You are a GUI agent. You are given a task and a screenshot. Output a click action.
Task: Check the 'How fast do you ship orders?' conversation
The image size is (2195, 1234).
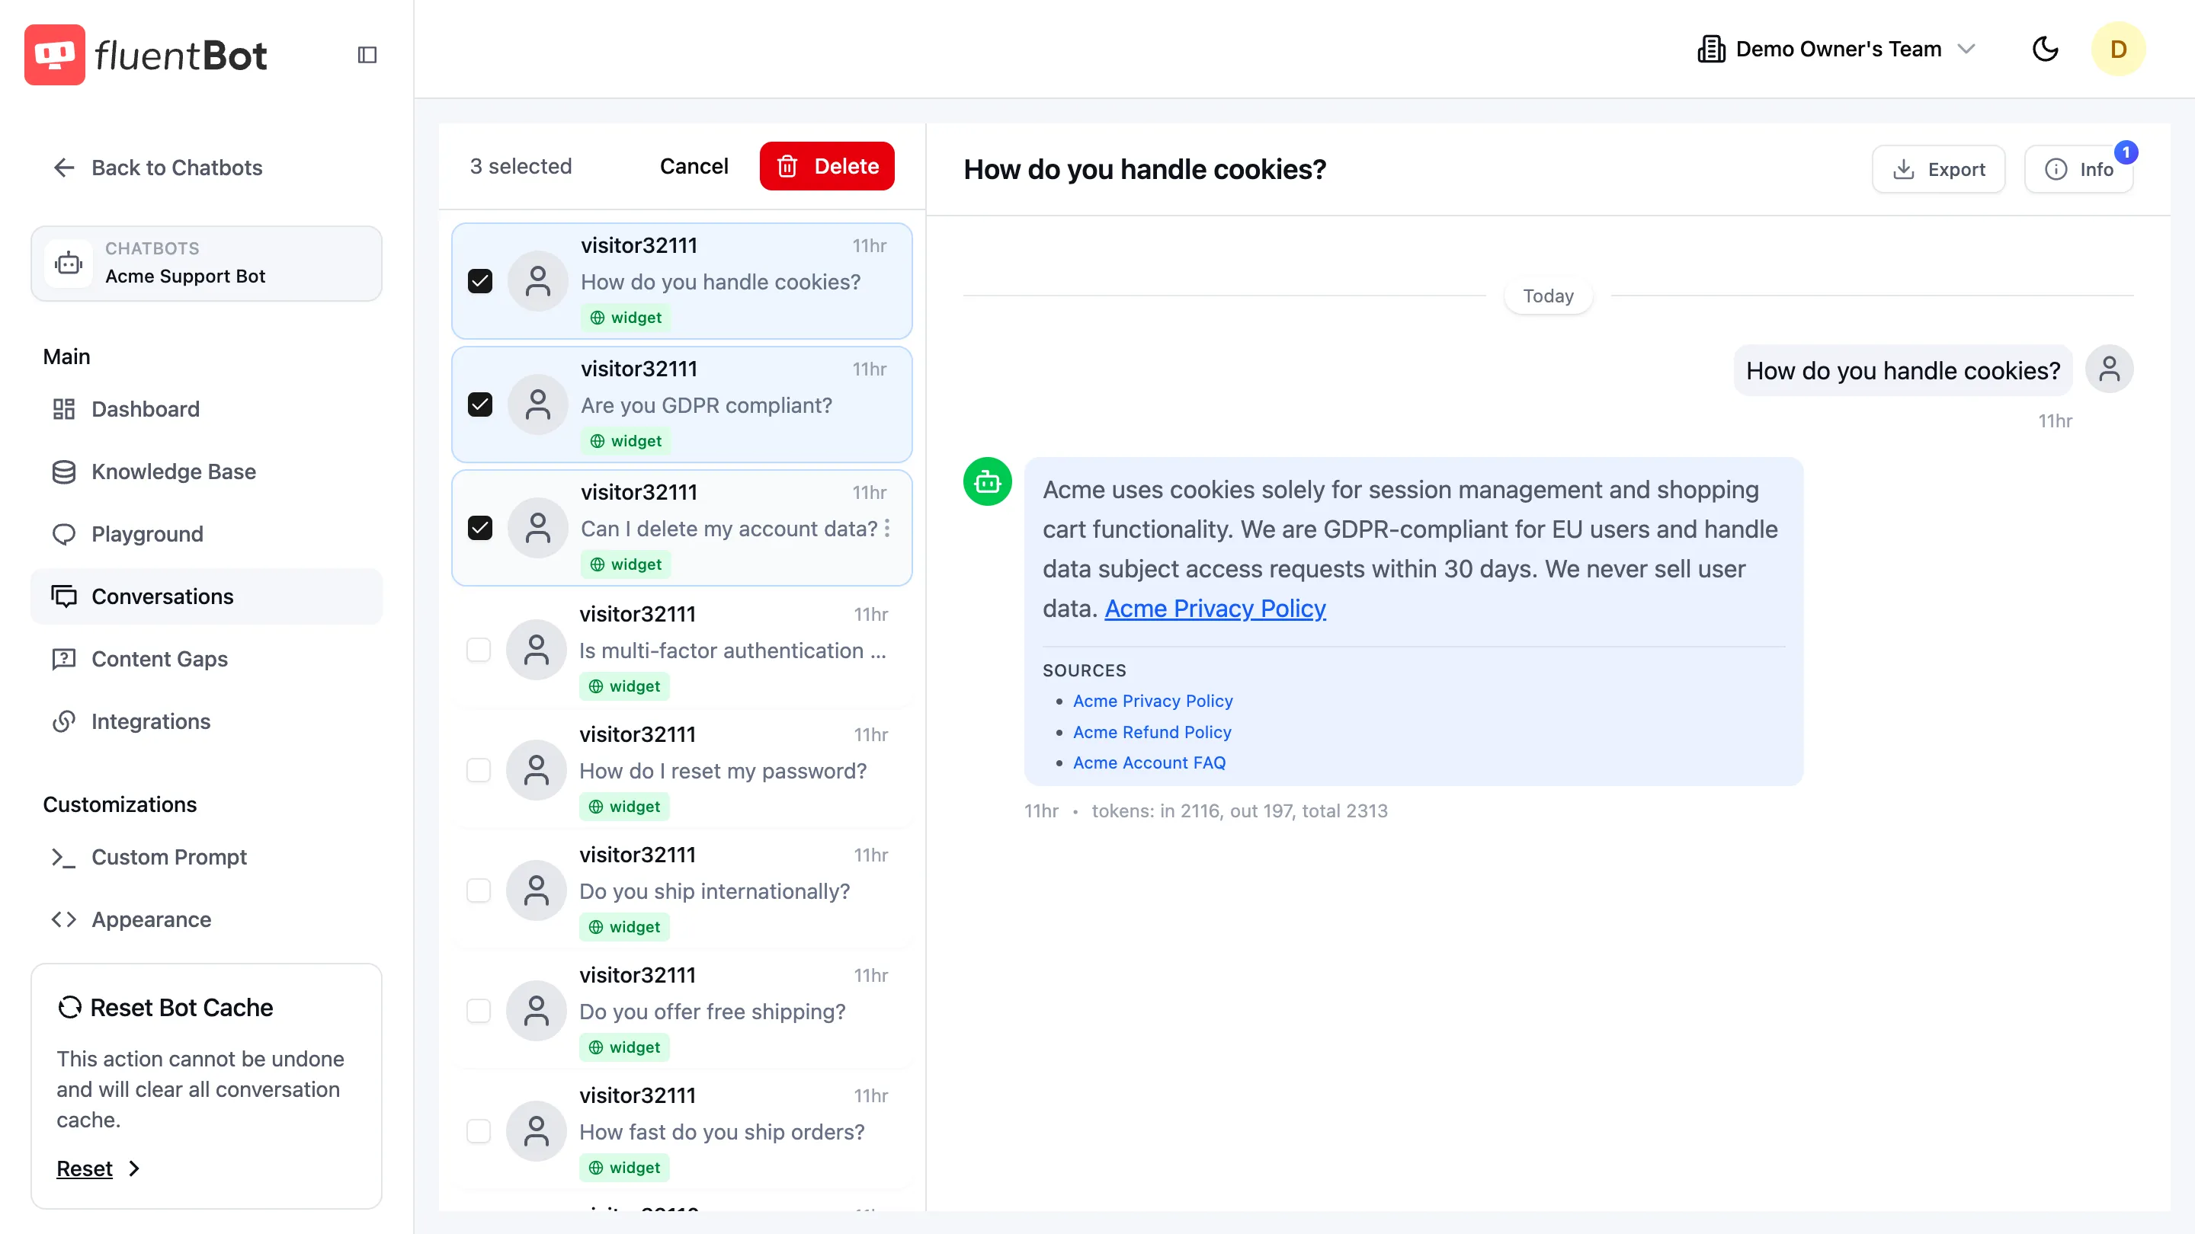(x=479, y=1132)
